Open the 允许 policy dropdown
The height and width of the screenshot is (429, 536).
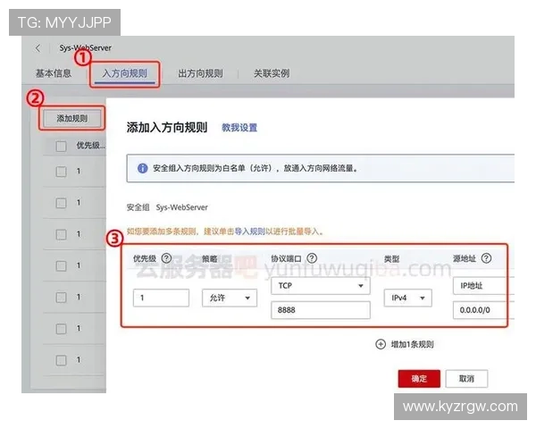click(230, 298)
